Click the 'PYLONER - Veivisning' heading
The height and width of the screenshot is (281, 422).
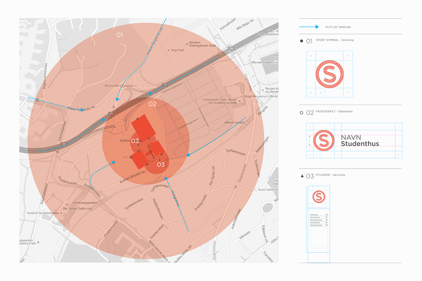tap(330, 175)
